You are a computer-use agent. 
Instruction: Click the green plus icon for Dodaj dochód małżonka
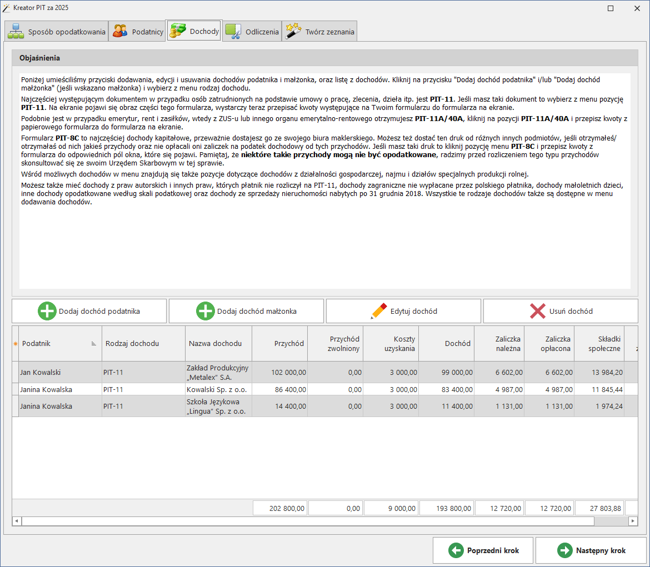(205, 311)
